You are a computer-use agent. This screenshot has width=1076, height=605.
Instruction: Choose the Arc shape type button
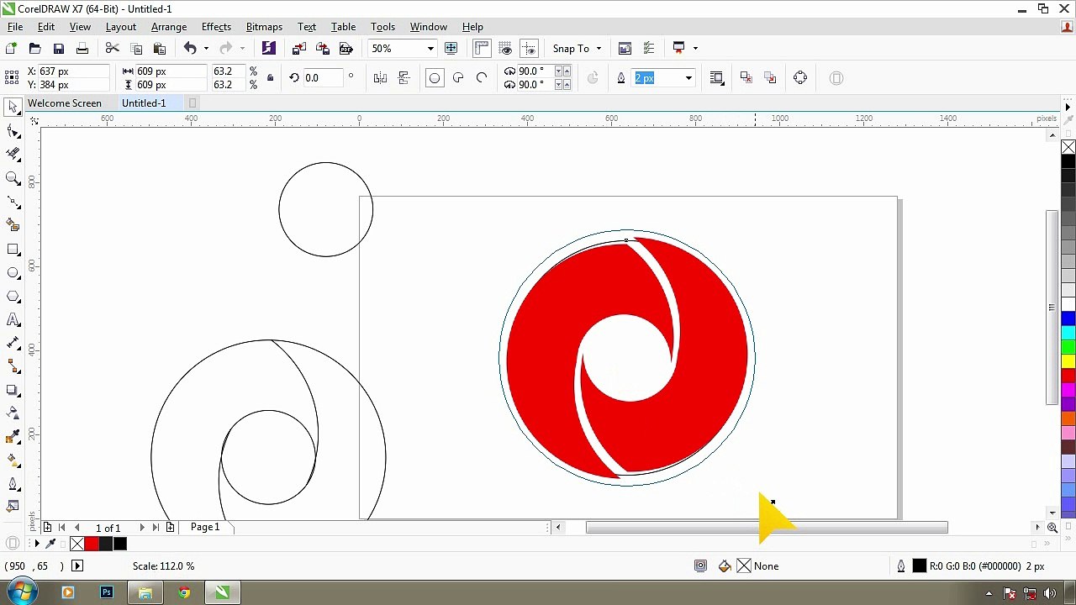click(482, 78)
